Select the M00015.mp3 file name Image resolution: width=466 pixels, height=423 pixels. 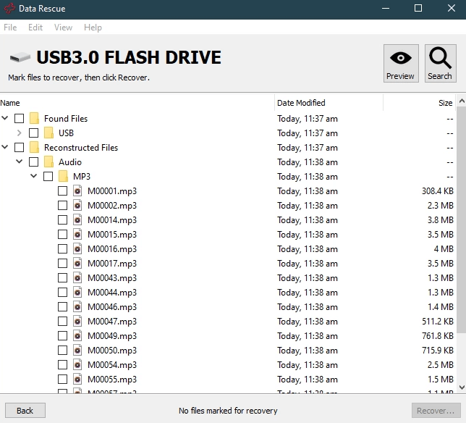point(112,235)
